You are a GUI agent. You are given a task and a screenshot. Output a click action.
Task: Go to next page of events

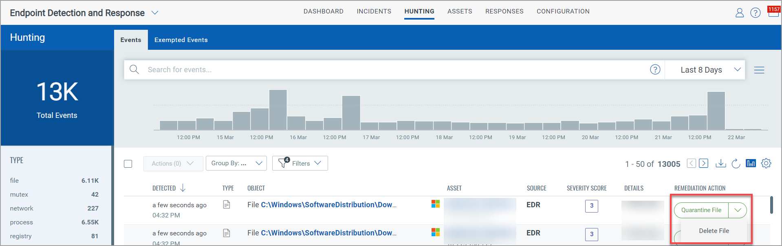(703, 163)
